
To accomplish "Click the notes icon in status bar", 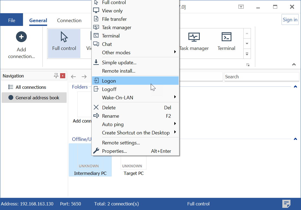I will (286, 204).
